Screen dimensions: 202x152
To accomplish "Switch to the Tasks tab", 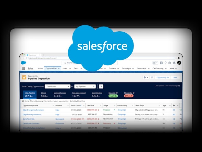I will click(76, 68).
